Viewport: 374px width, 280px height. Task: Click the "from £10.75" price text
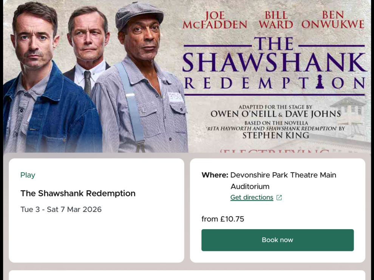click(223, 219)
